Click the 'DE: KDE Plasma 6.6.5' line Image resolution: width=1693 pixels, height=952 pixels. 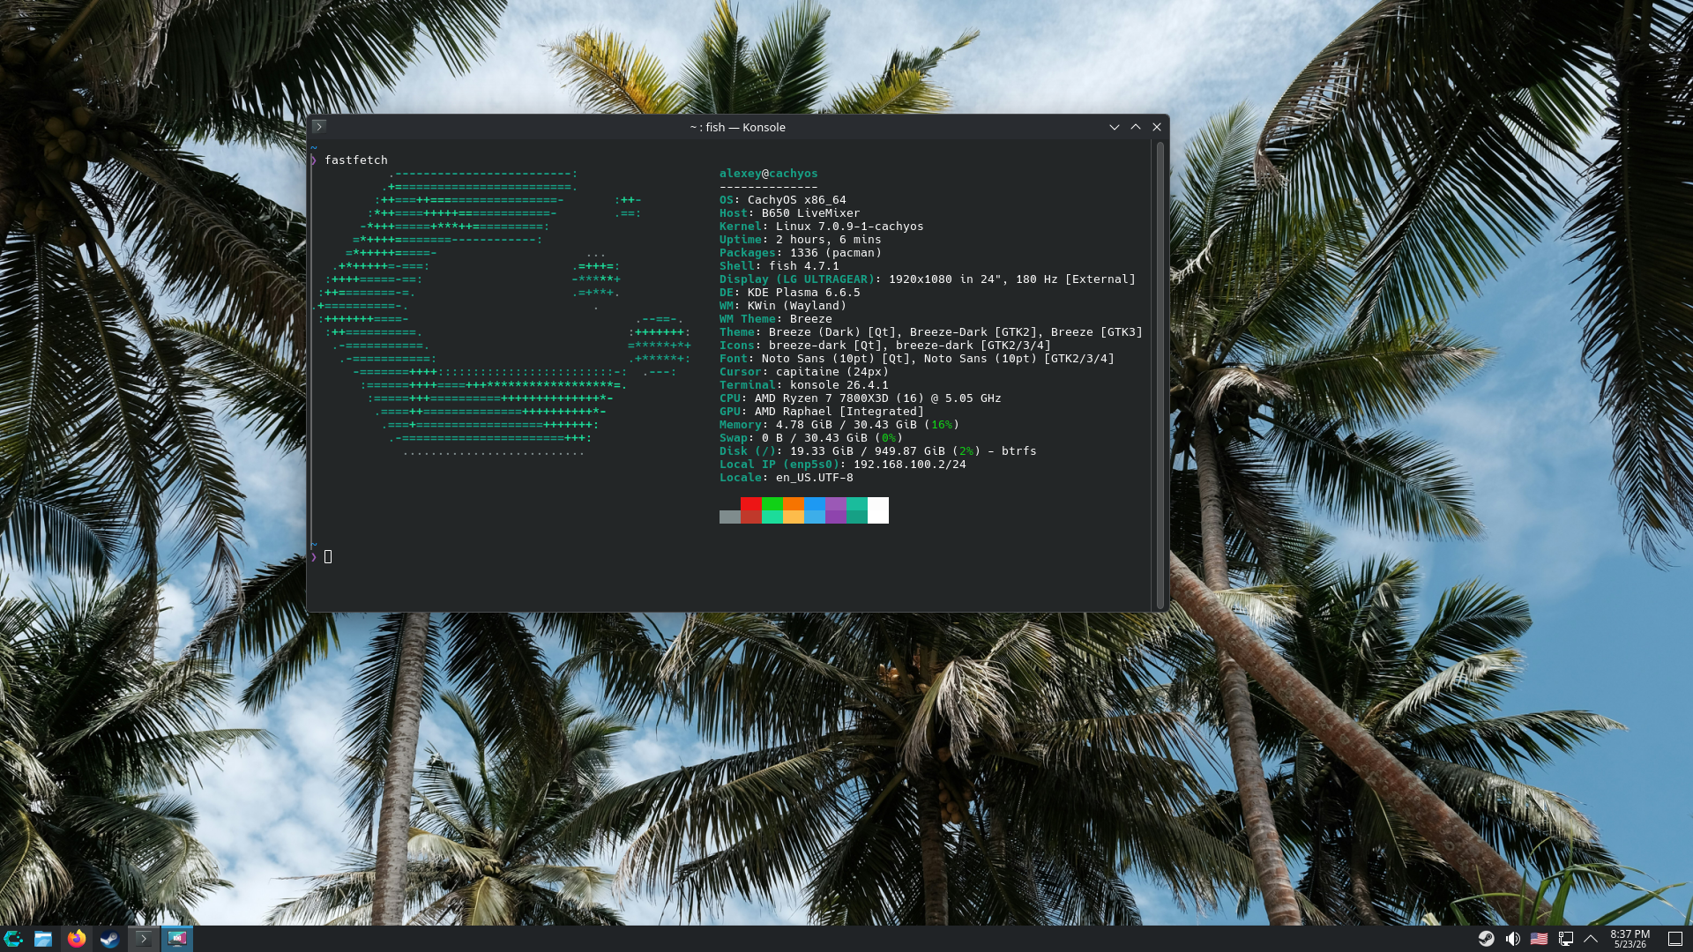(x=790, y=293)
